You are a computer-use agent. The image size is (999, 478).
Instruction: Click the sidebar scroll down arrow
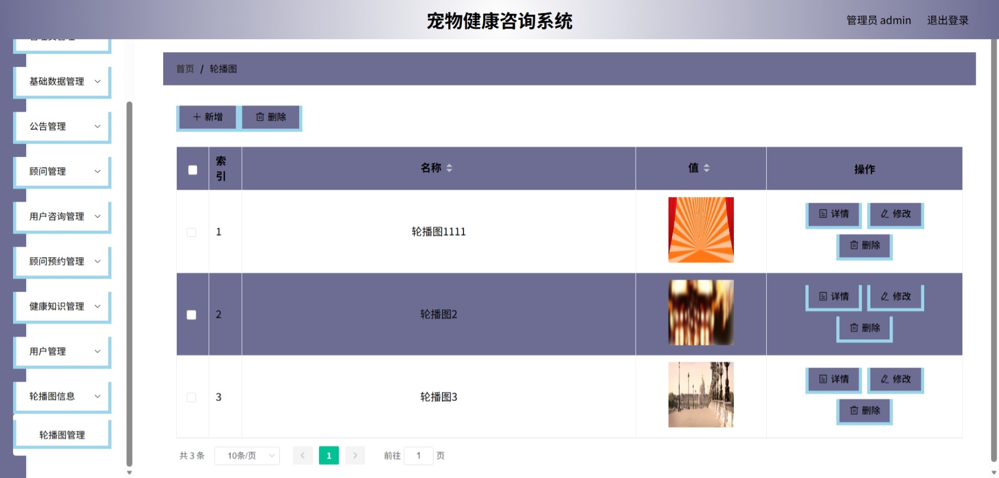click(x=129, y=472)
